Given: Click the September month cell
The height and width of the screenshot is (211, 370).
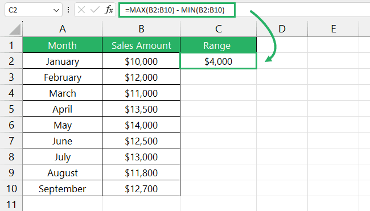Looking at the screenshot, I should pyautogui.click(x=62, y=189).
